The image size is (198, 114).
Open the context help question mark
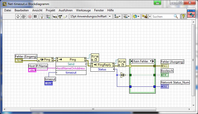click(x=183, y=17)
